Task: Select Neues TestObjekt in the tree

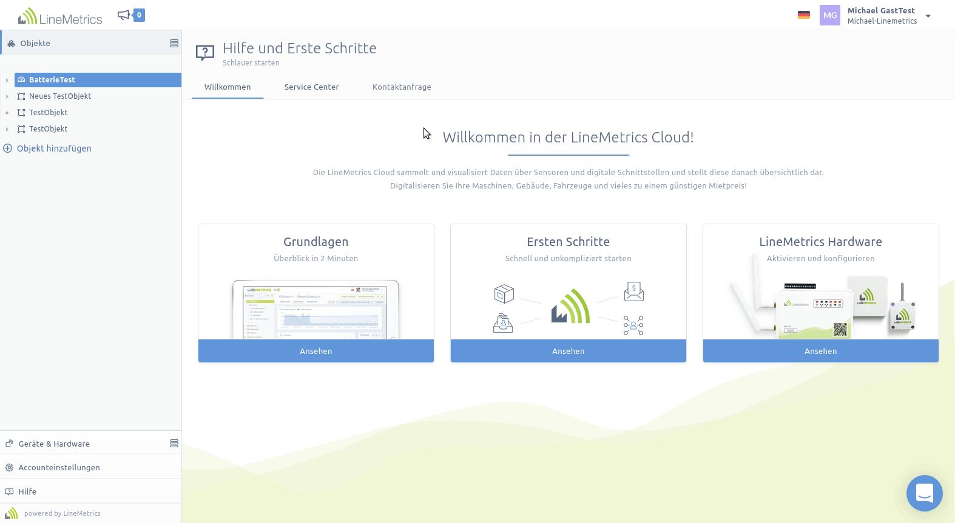Action: point(60,96)
